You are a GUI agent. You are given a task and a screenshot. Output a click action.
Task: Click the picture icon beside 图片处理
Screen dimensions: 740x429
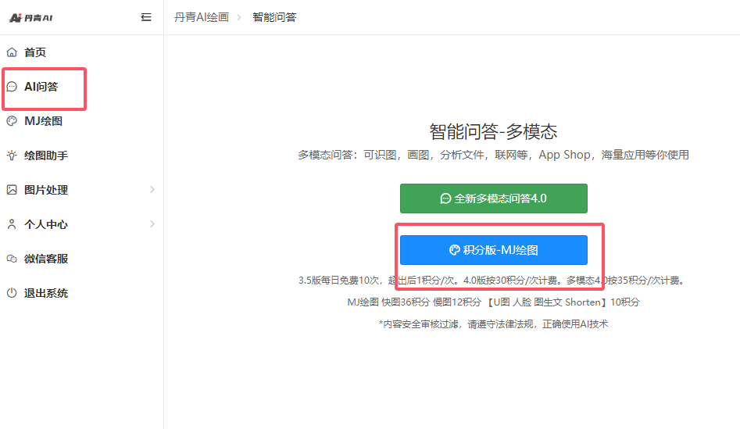[12, 190]
